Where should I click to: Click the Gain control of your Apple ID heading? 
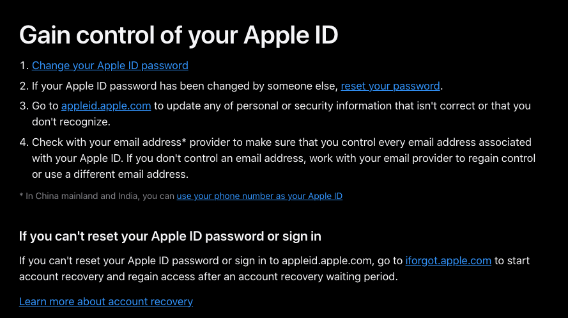pos(178,35)
